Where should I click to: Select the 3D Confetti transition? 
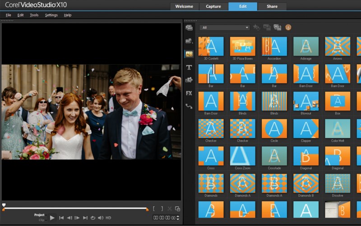coord(211,47)
